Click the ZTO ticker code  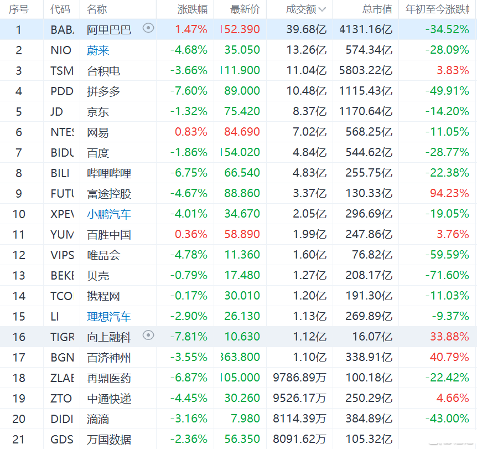(x=61, y=398)
